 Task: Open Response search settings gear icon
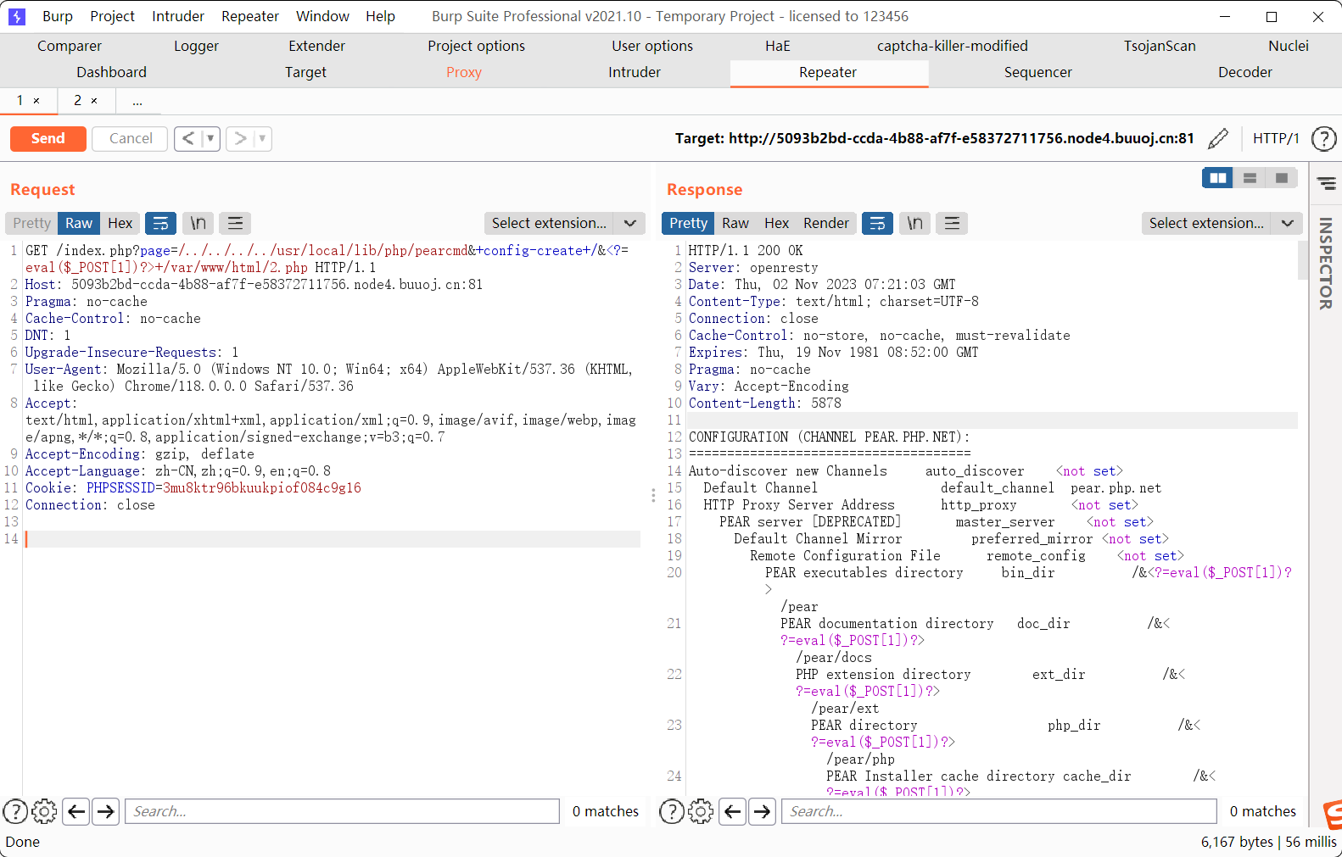pyautogui.click(x=701, y=811)
